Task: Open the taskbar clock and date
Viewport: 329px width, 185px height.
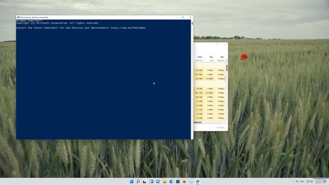Action: tap(319, 181)
